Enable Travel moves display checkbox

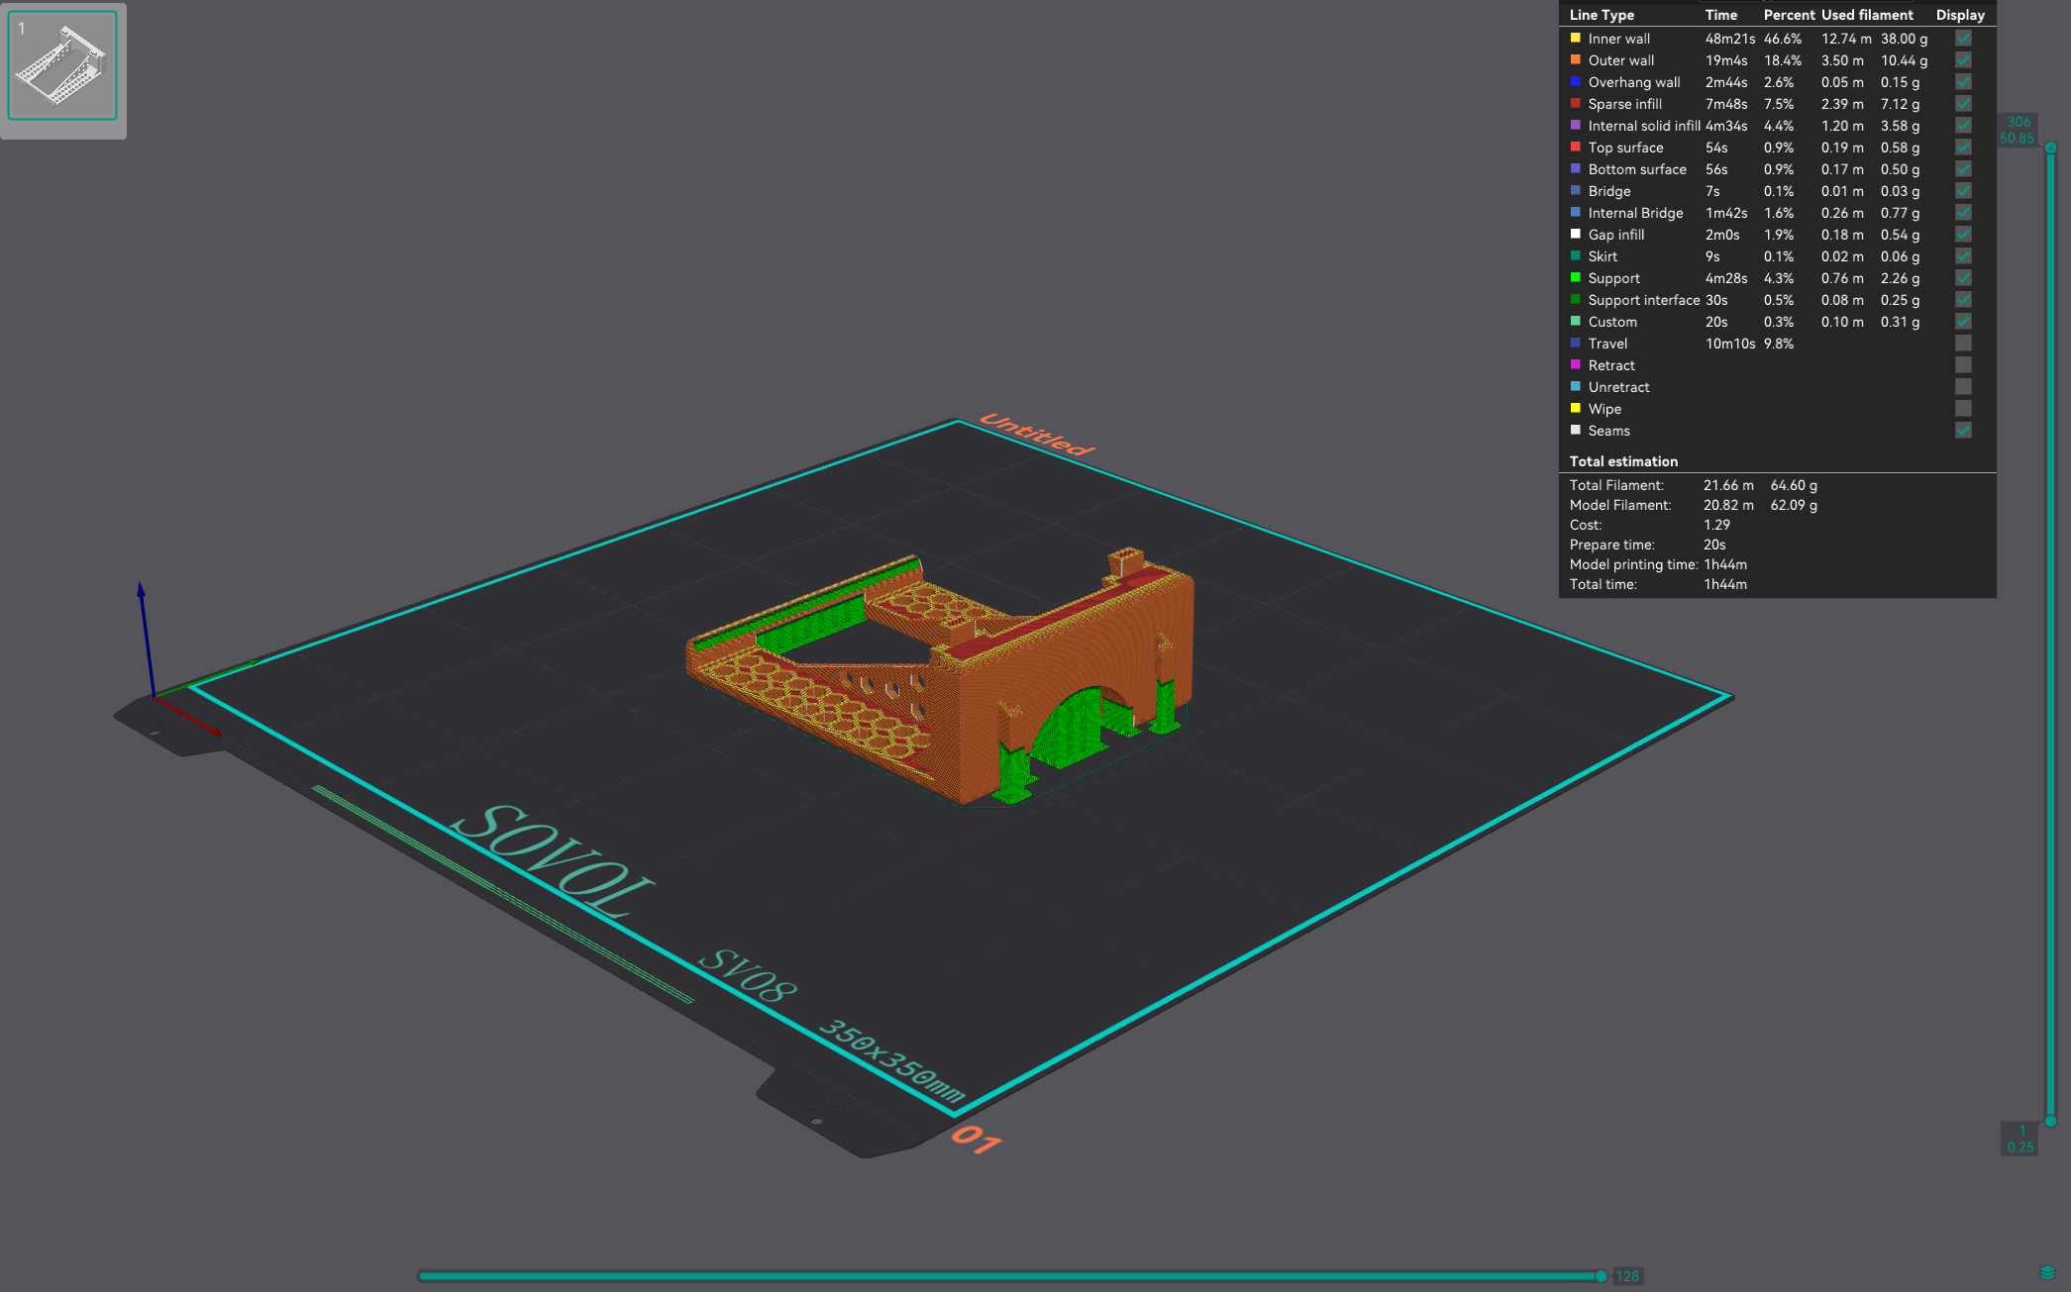click(1963, 344)
